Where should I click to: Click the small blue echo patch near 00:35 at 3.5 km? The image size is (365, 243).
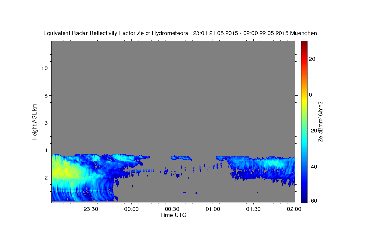pos(181,158)
